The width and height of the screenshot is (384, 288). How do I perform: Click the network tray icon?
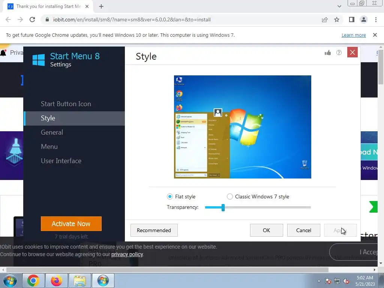pyautogui.click(x=337, y=281)
